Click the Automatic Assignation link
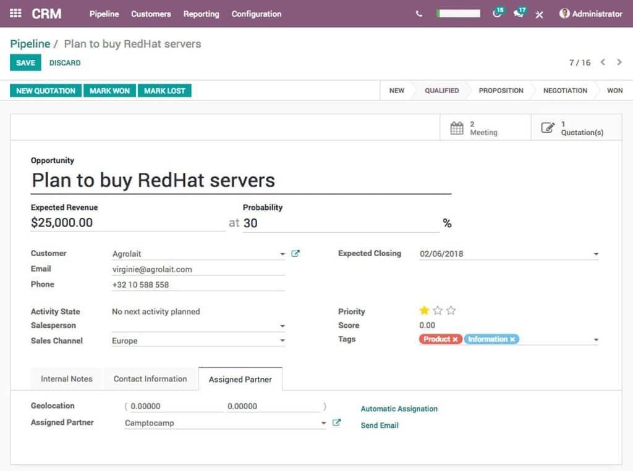This screenshot has width=633, height=471. pos(399,409)
